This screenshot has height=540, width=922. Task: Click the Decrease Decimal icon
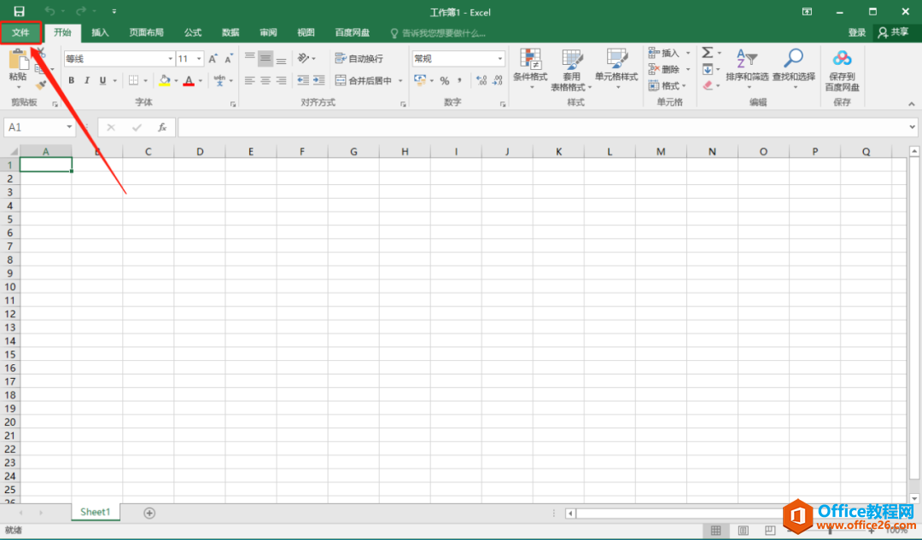point(498,80)
